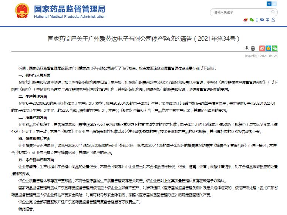Click the magnifier search icon
This screenshot has height=215, width=287.
tap(273, 12)
